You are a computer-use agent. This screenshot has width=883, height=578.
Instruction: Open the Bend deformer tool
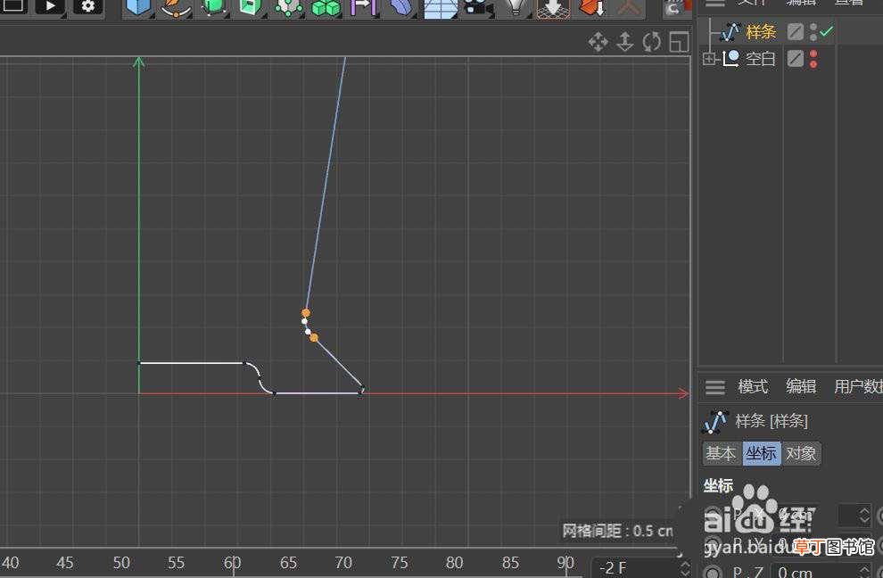pyautogui.click(x=401, y=7)
